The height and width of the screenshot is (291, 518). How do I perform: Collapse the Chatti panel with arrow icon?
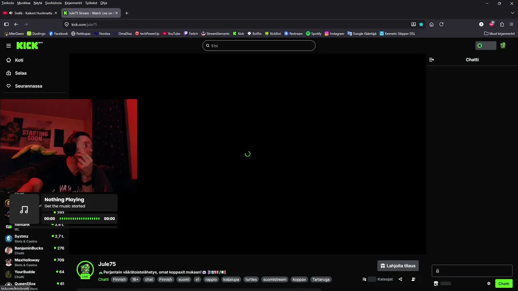431,59
